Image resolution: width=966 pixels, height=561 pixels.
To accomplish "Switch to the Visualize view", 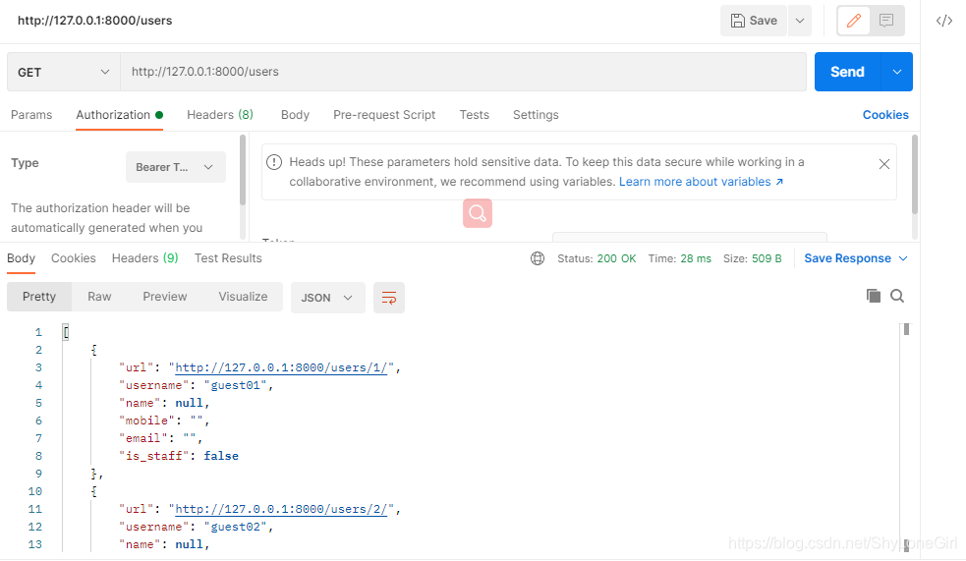I will pyautogui.click(x=243, y=297).
